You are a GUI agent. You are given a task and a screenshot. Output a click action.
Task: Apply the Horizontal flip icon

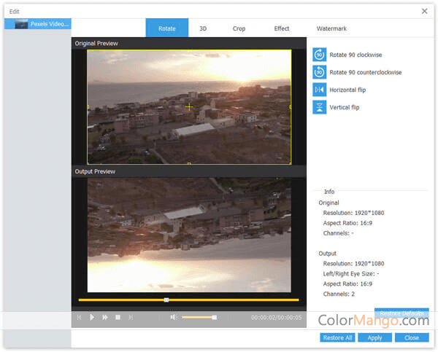click(x=319, y=90)
